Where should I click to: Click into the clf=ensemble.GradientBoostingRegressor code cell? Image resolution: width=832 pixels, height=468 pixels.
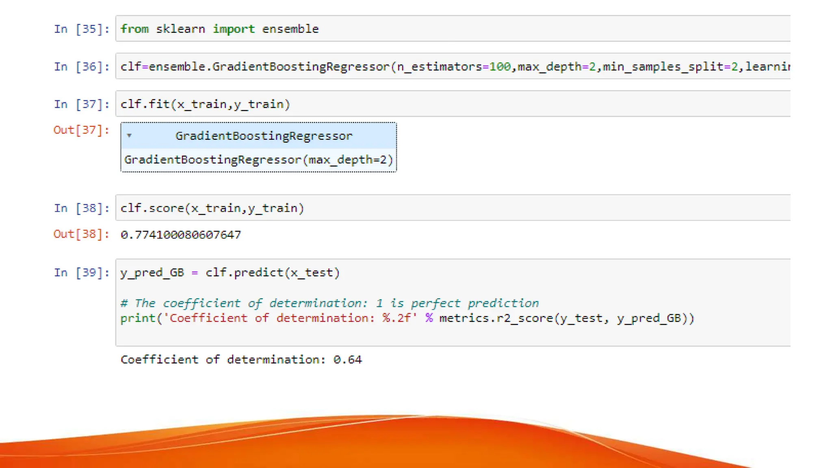pyautogui.click(x=447, y=67)
